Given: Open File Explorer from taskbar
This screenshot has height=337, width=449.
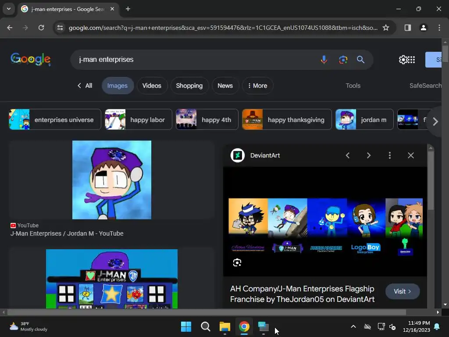Looking at the screenshot, I should (x=225, y=326).
